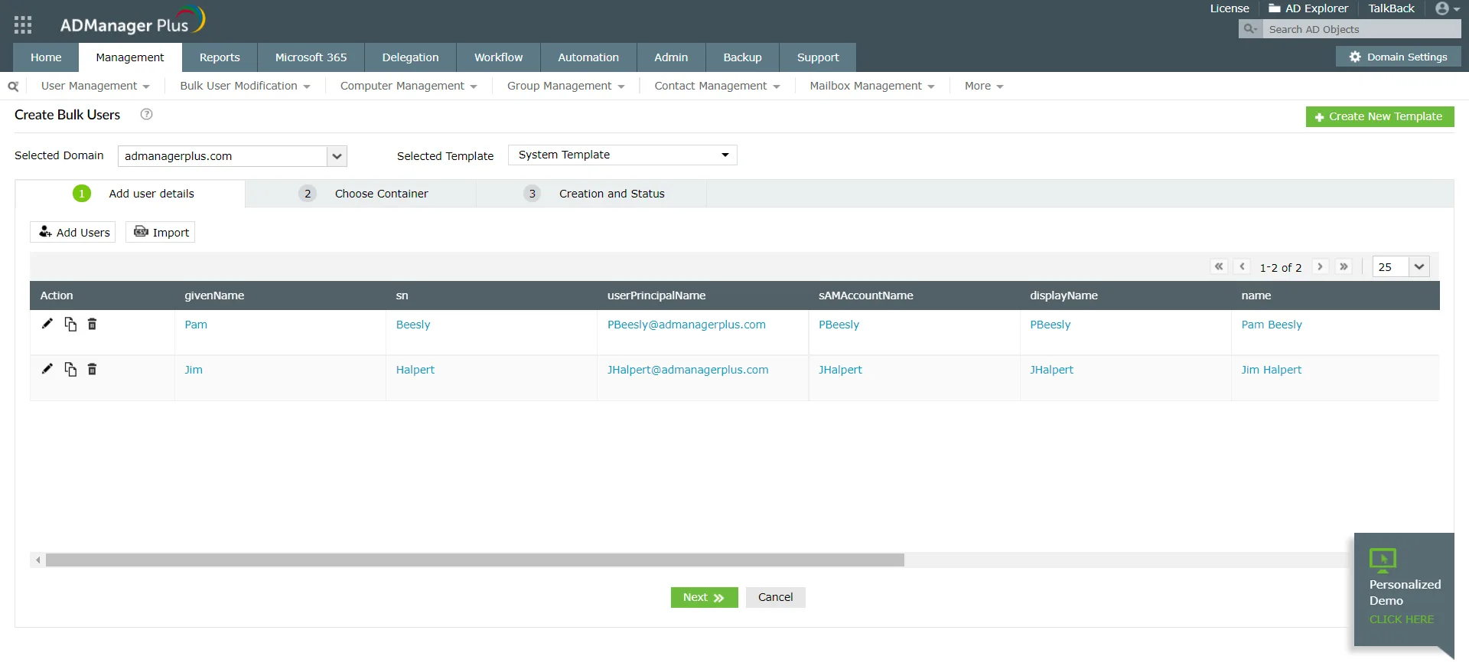The width and height of the screenshot is (1469, 666).
Task: Switch to the Reports tab
Action: [x=220, y=57]
